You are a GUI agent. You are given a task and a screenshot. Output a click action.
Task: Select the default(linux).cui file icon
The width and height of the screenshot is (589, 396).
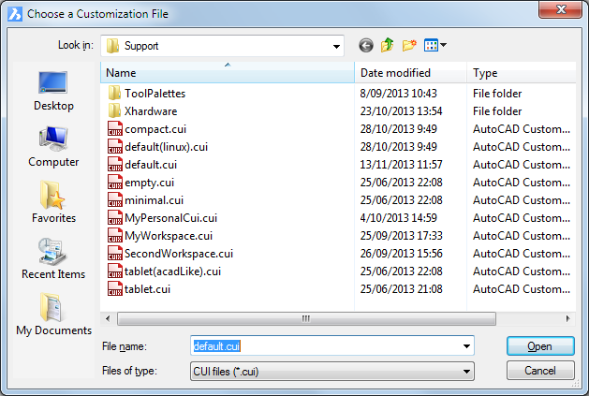coord(114,147)
